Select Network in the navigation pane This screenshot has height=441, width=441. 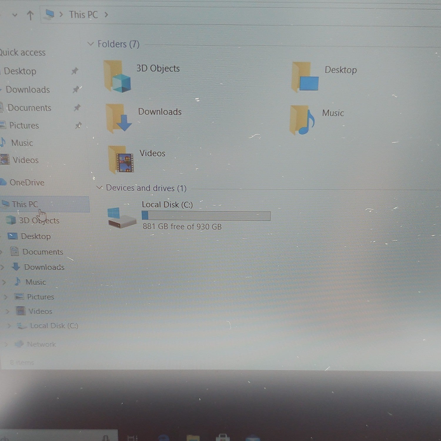pos(41,344)
